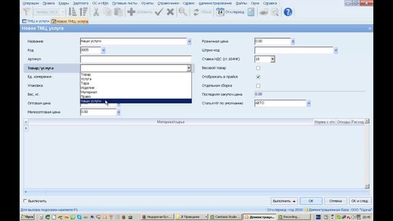The width and height of the screenshot is (393, 221).
Task: Open the Отчеты menu
Action: coord(147,3)
